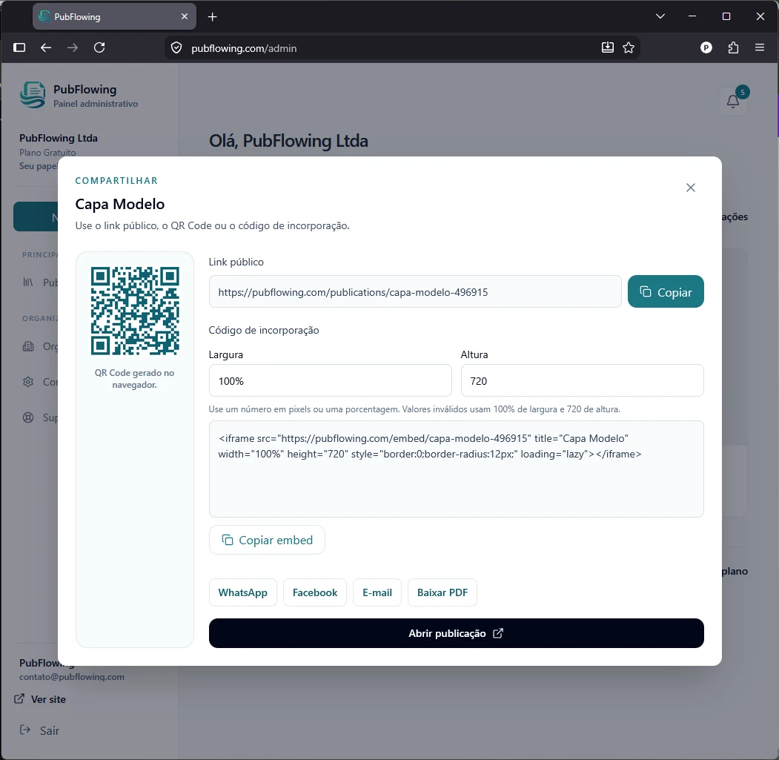Click the Ver site external link icon
This screenshot has width=779, height=760.
pos(19,698)
